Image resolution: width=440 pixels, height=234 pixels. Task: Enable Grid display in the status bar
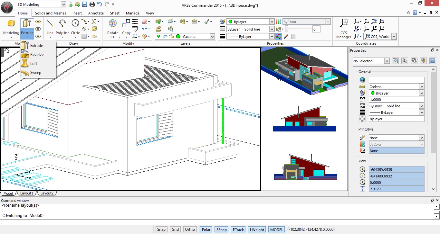click(175, 229)
